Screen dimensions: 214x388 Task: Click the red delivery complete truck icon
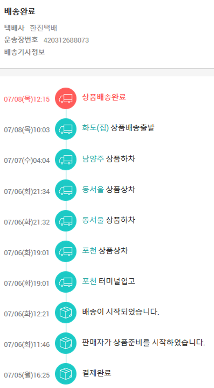pos(66,99)
